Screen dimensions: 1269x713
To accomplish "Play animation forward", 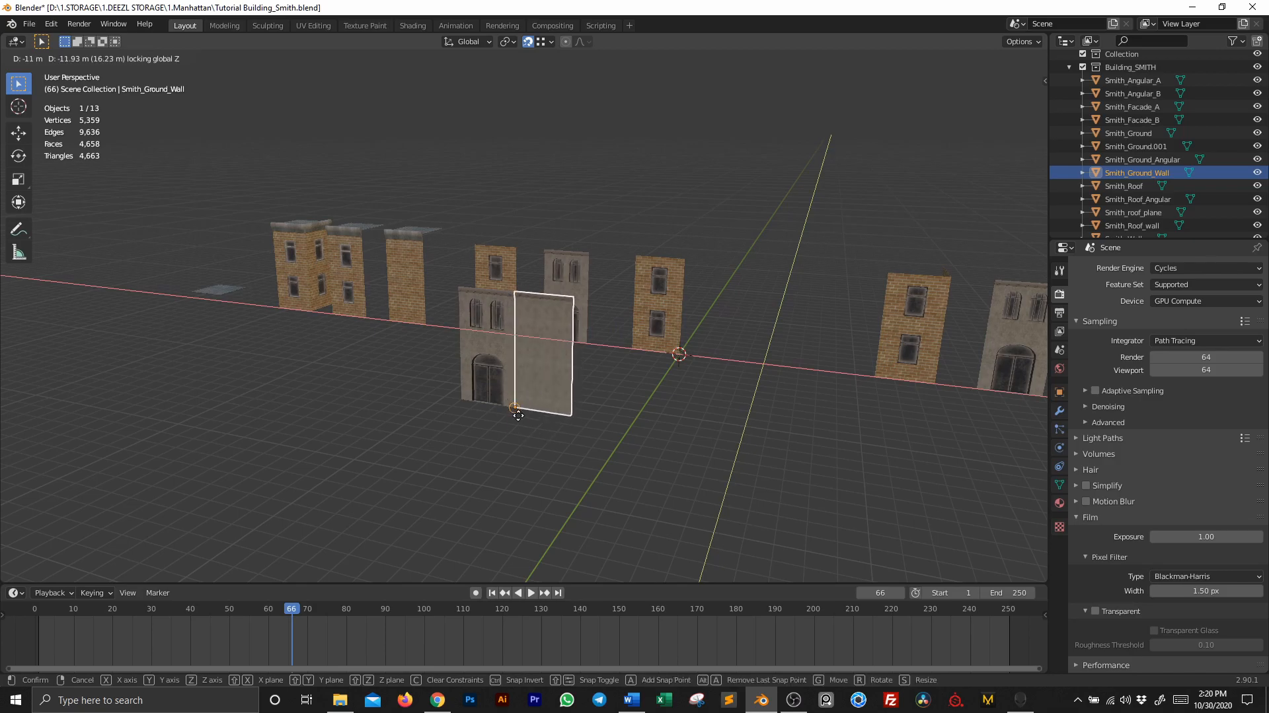I will (531, 593).
